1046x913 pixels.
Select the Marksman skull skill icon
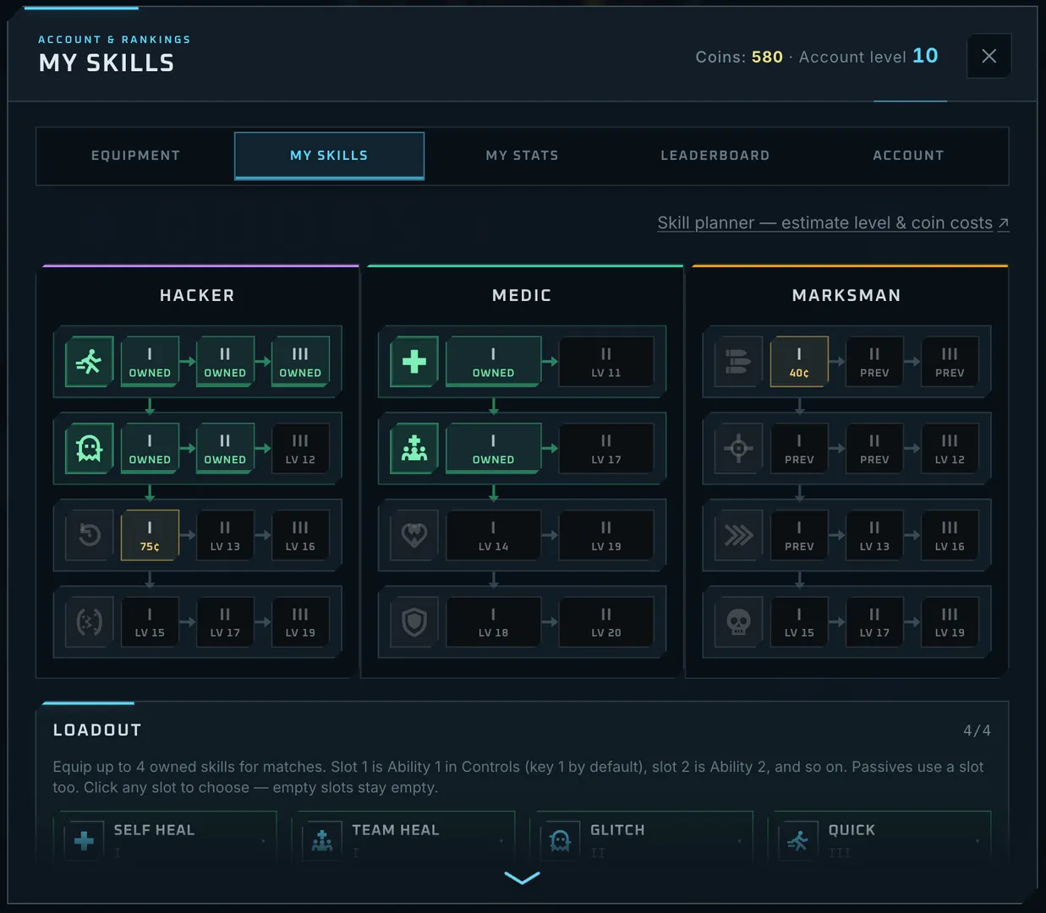[738, 622]
